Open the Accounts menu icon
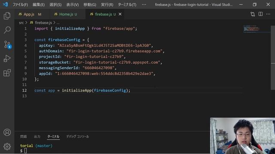 point(7,132)
